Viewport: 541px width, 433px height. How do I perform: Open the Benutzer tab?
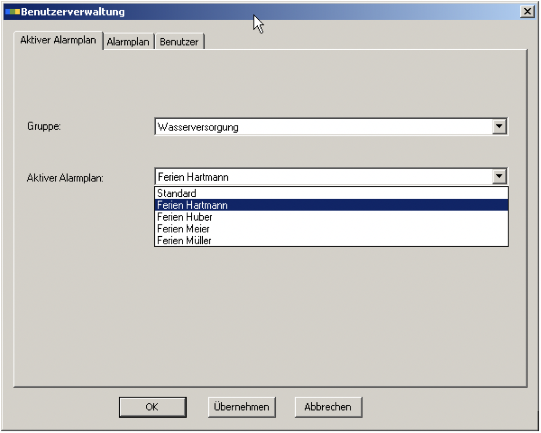pos(179,42)
